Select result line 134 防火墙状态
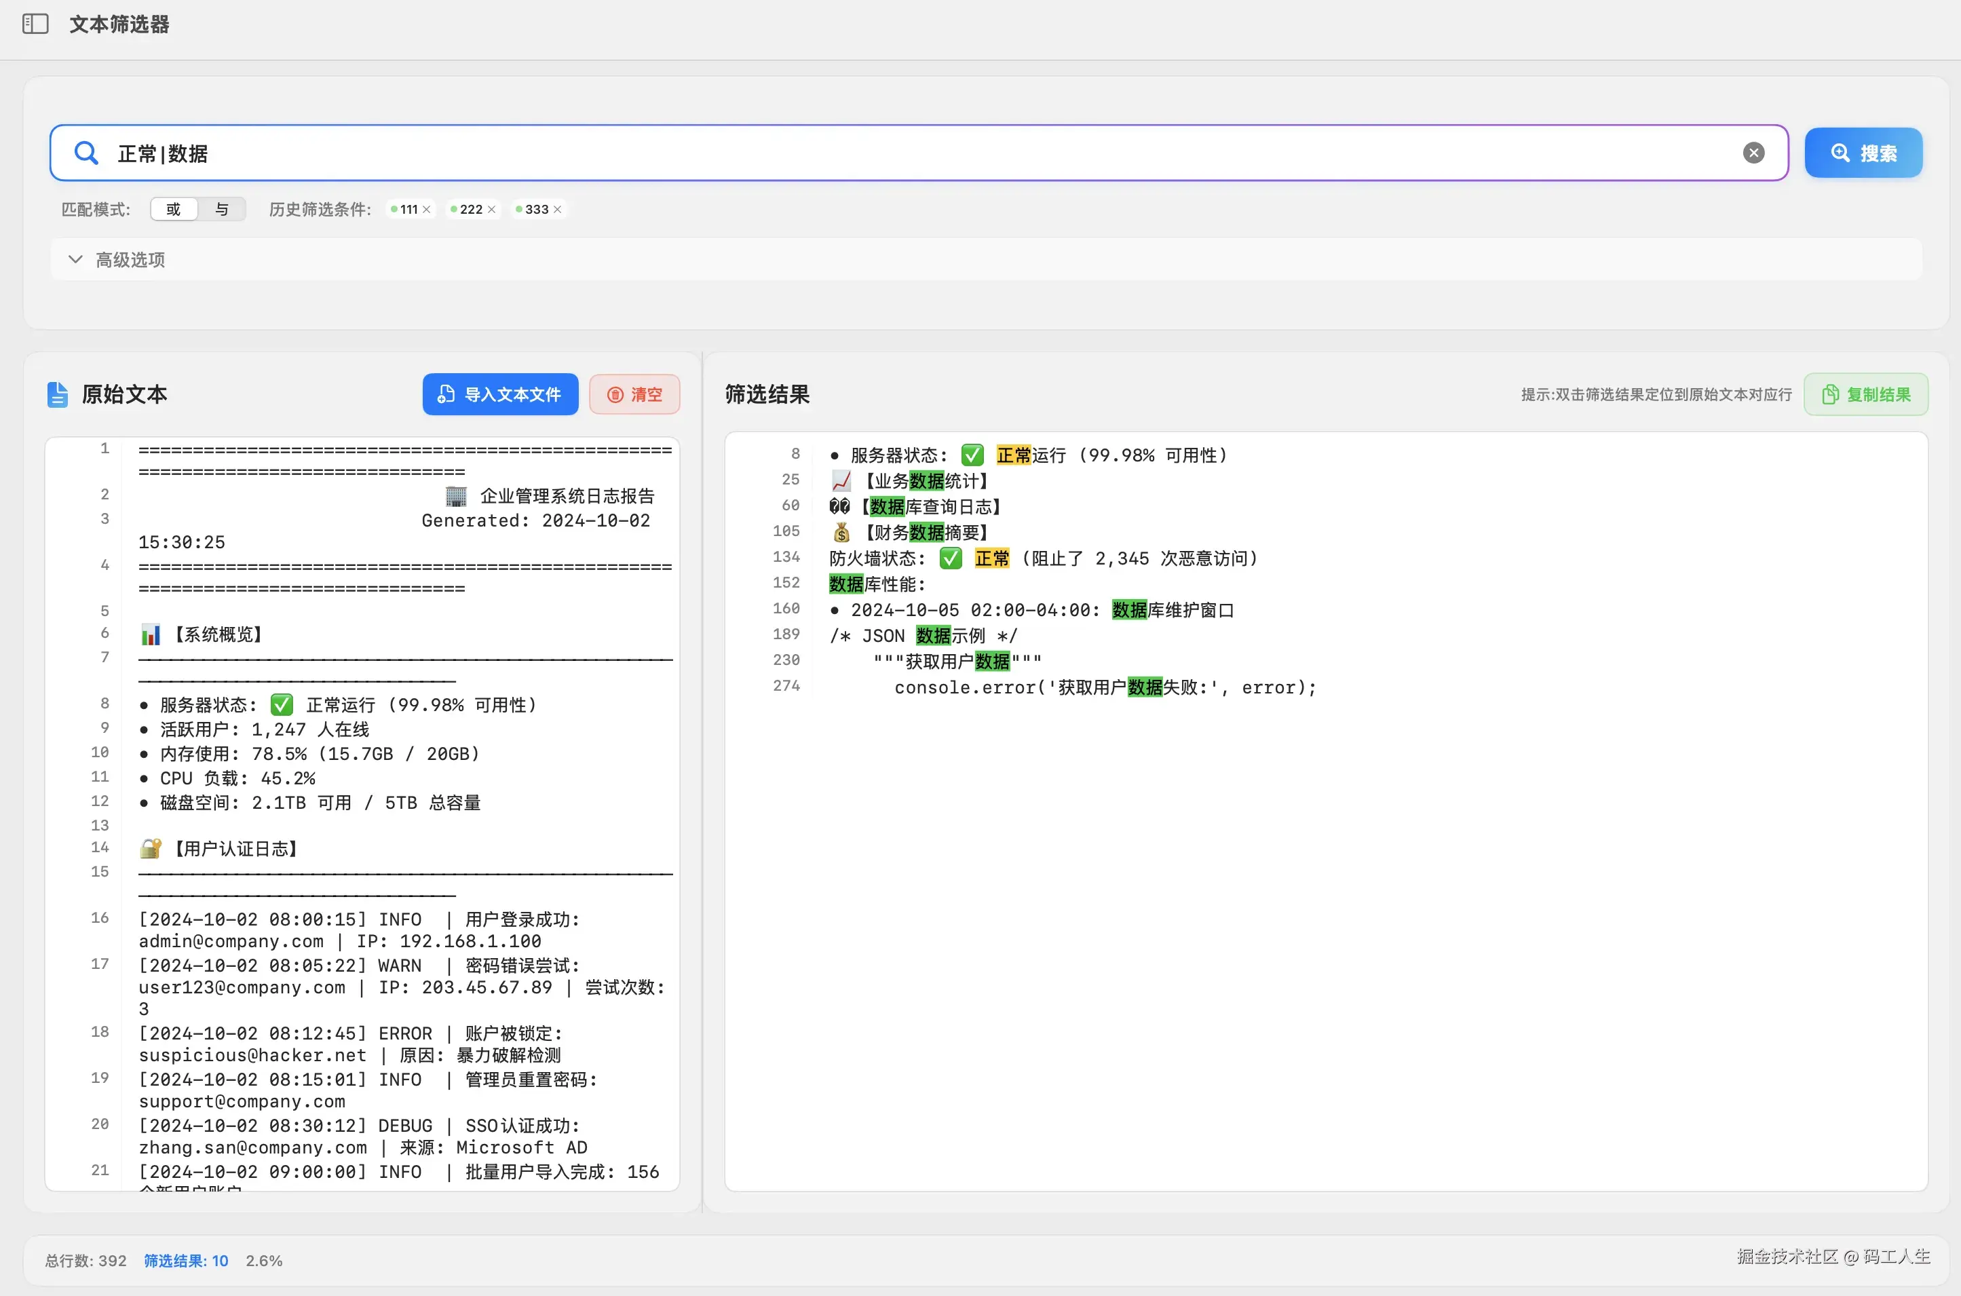The height and width of the screenshot is (1296, 1961). point(1043,558)
